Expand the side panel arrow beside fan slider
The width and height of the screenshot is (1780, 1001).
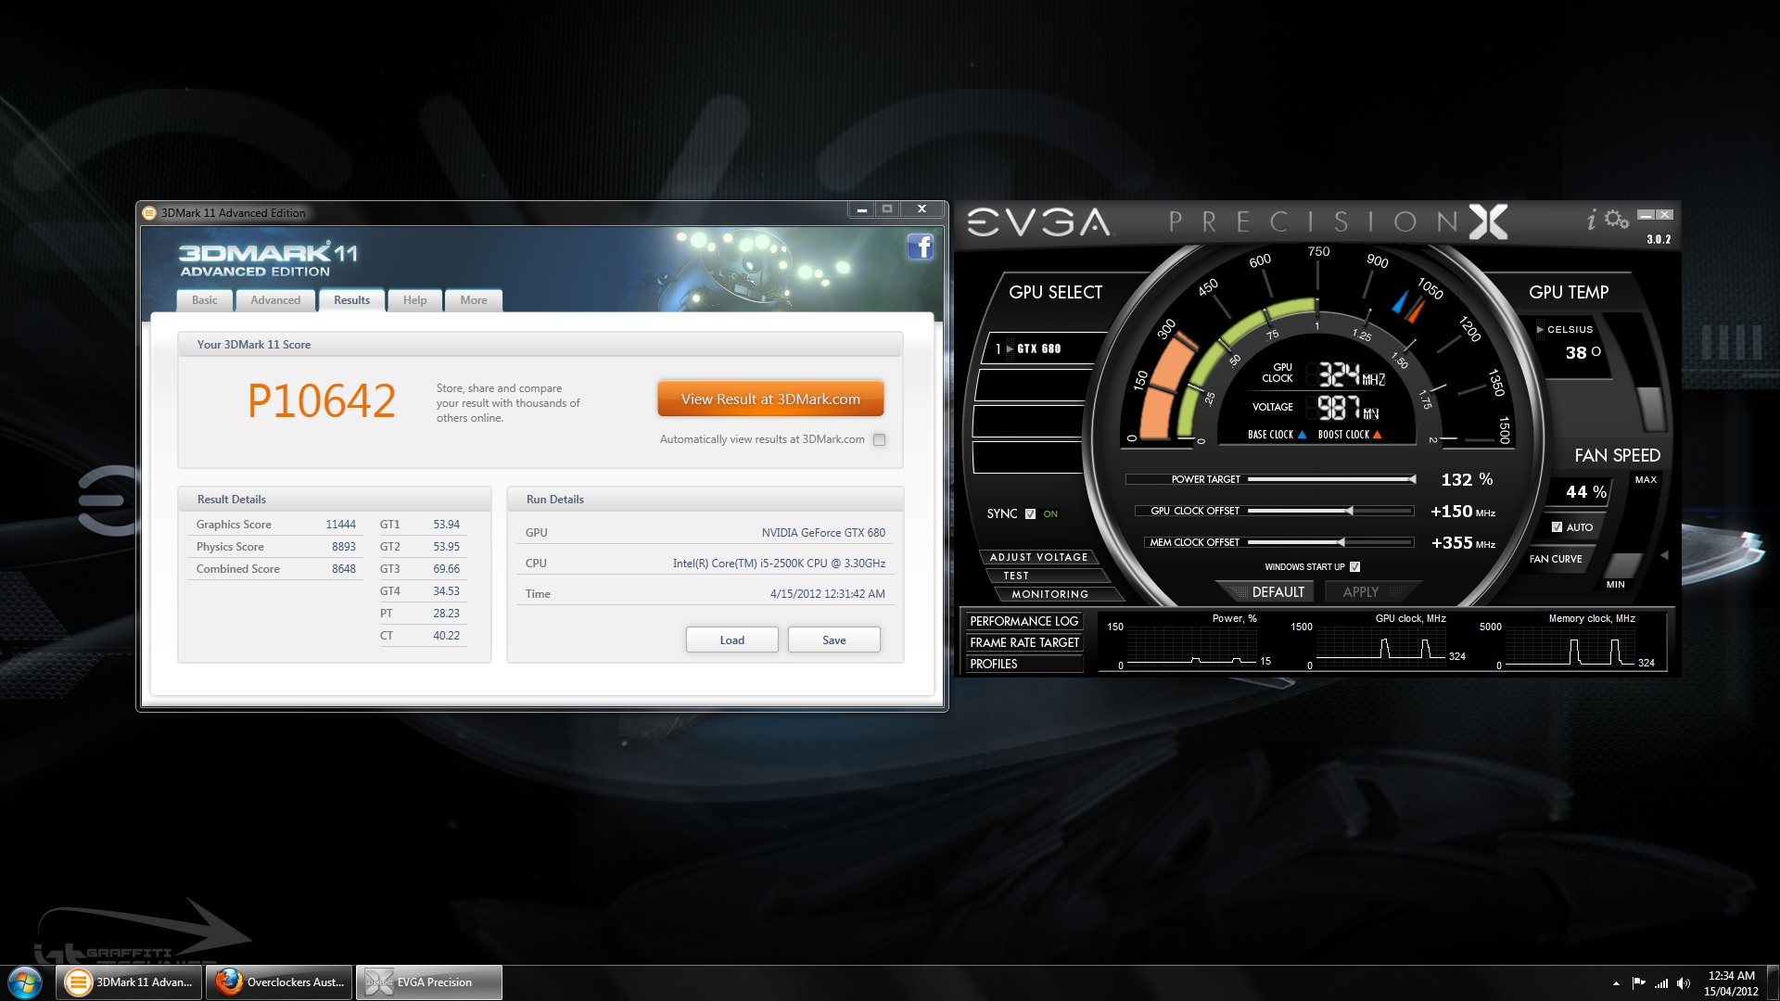1664,555
